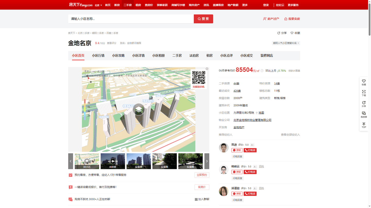Screen dimensions: 371x208
Task: Click the red 搜索 search button
Action: pos(203,19)
